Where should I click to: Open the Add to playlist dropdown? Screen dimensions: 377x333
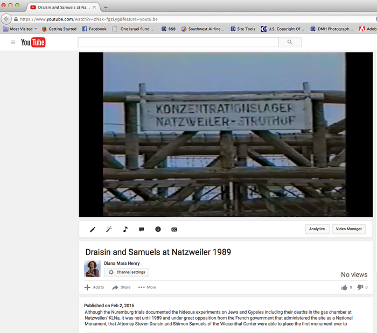[x=94, y=287]
